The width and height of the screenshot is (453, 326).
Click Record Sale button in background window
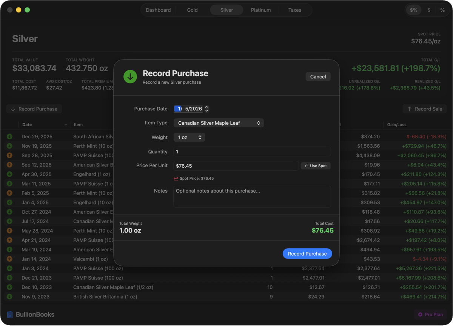[x=425, y=109]
